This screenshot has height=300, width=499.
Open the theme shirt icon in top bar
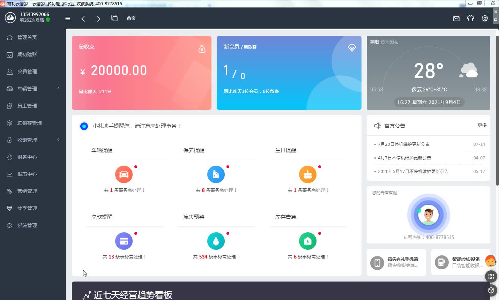pos(470,18)
